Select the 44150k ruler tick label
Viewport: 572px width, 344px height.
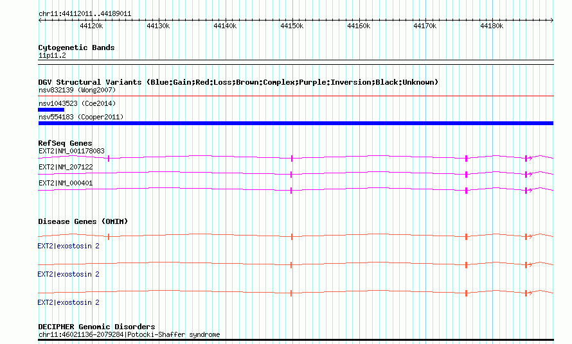(x=292, y=26)
